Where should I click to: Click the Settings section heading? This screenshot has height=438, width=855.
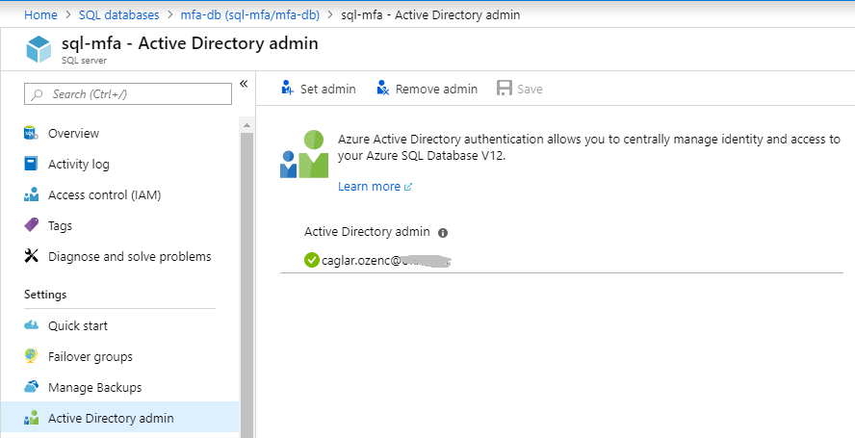[x=45, y=295]
